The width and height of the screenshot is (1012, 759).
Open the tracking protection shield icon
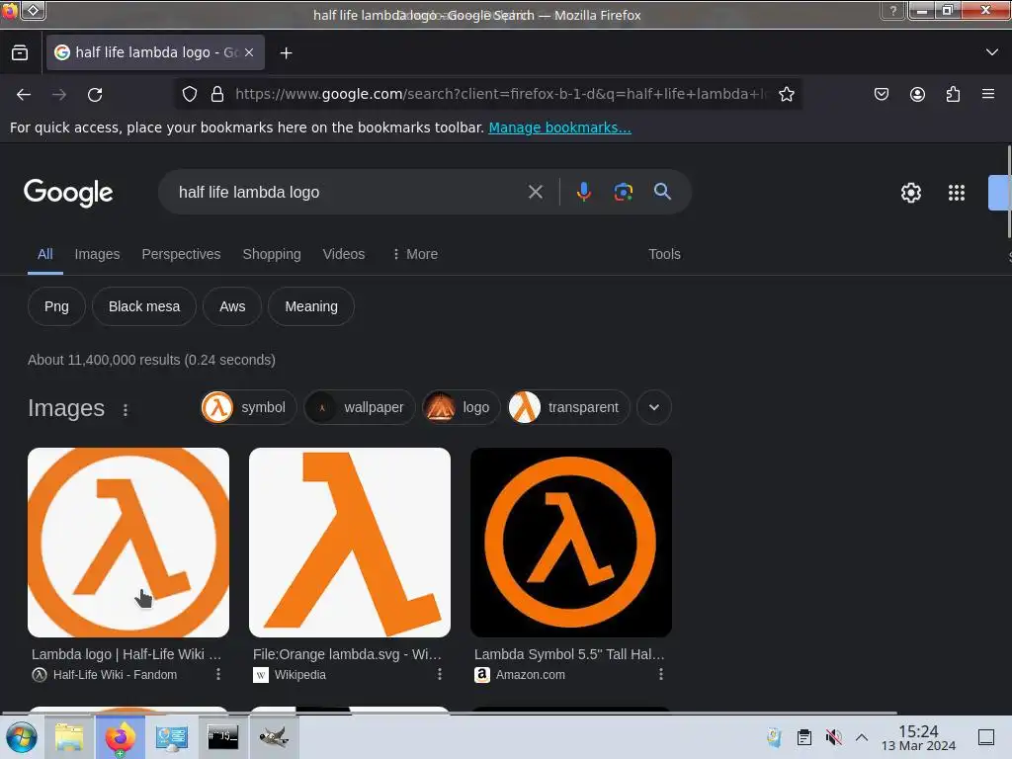[189, 94]
